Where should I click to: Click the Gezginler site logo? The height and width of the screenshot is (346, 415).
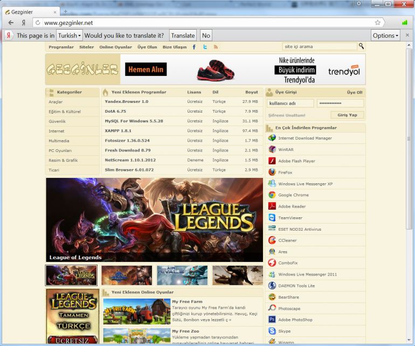pyautogui.click(x=82, y=70)
